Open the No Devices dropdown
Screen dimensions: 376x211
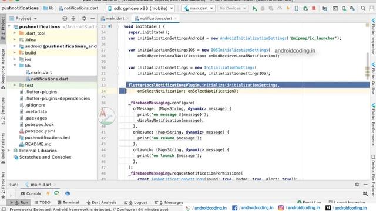click(233, 8)
